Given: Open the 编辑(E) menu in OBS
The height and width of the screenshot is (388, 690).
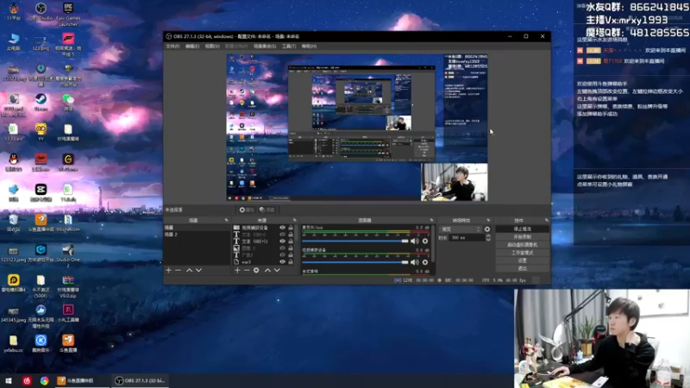Looking at the screenshot, I should point(192,47).
